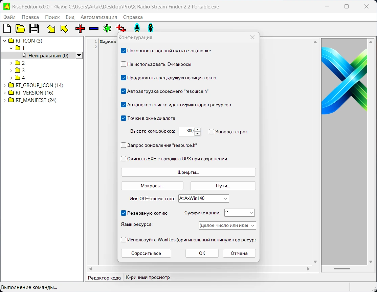Click the cyan down-arrow toolbar icon
377x292 pixels.
point(151,28)
